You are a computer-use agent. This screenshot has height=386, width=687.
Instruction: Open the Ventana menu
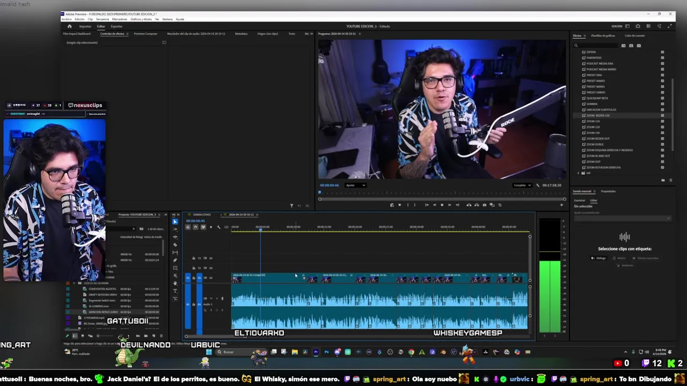[x=167, y=19]
